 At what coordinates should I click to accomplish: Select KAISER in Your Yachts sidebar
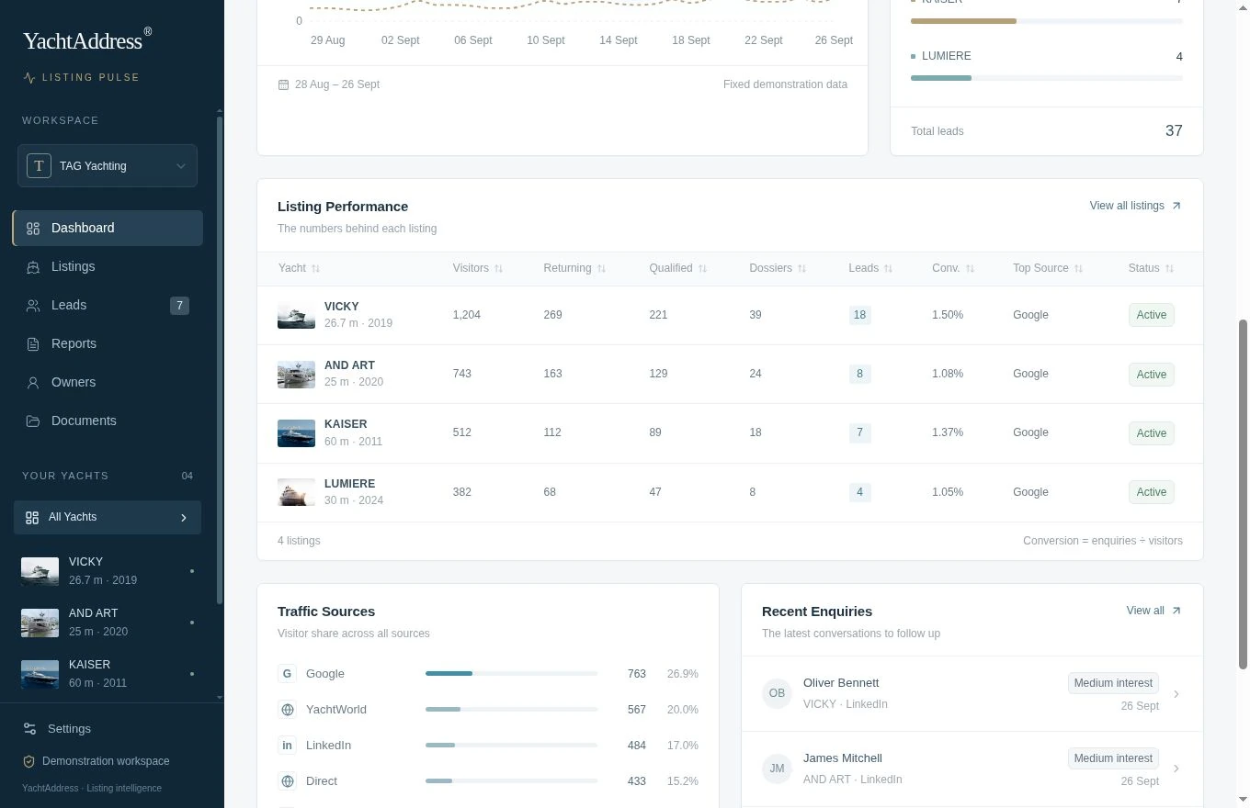tap(108, 674)
